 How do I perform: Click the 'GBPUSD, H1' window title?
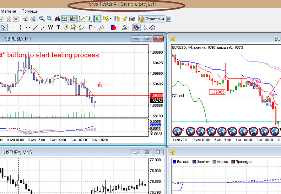pyautogui.click(x=18, y=39)
